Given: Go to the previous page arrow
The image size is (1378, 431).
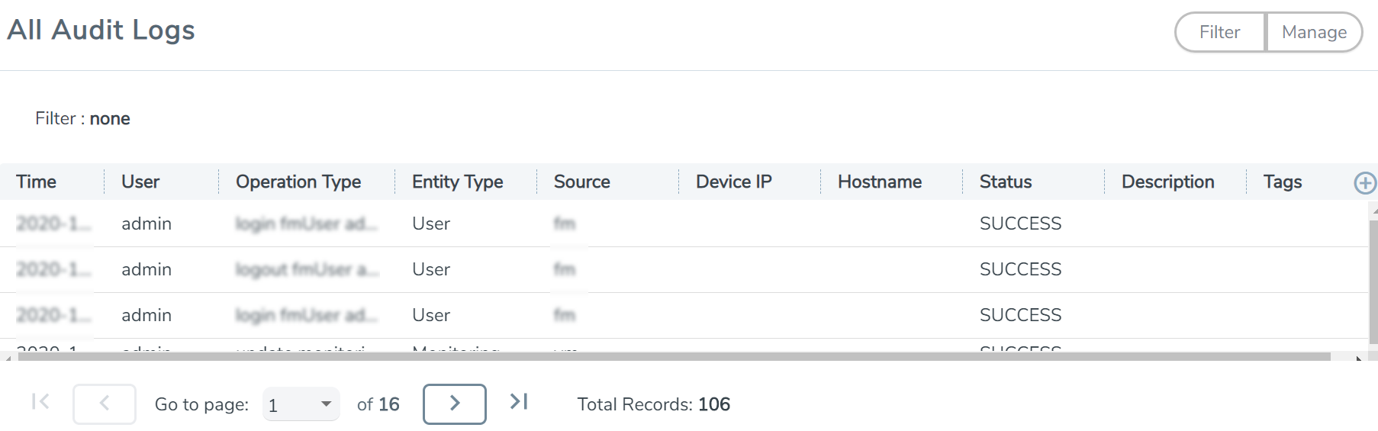Looking at the screenshot, I should tap(105, 404).
